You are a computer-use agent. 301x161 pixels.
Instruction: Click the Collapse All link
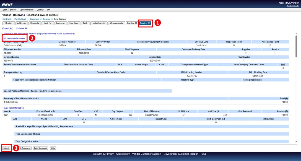[22, 28]
